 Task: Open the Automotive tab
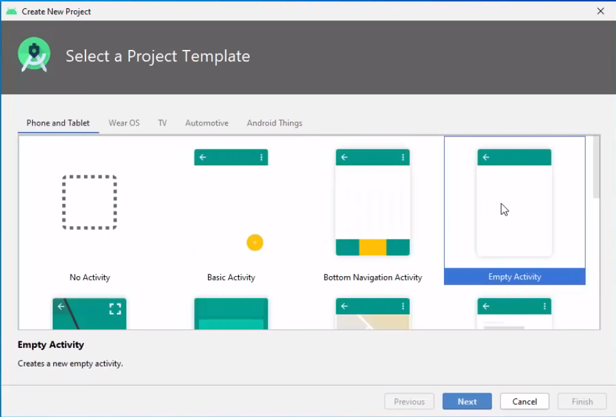pos(207,123)
